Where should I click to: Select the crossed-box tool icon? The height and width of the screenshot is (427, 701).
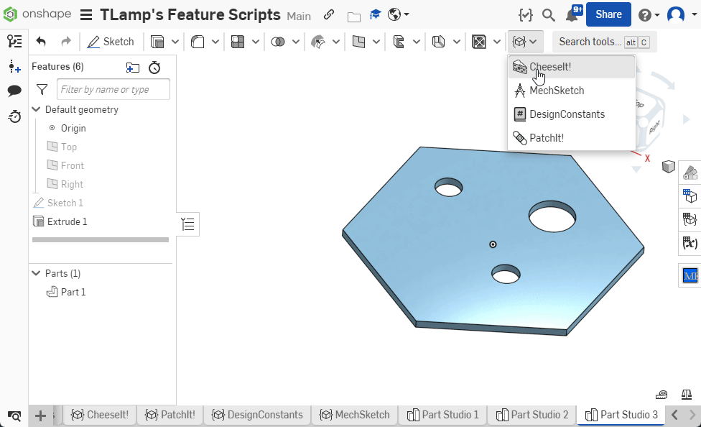coord(479,42)
